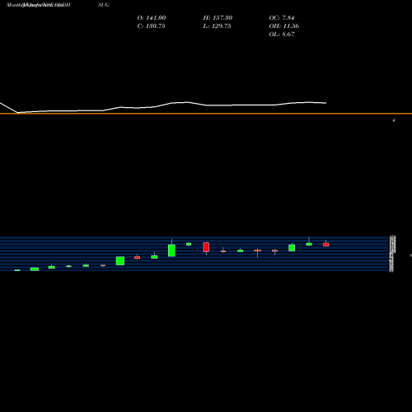Screen dimensions: 412x412
Task: Click the close price C: 130.75
Action: 151,26
